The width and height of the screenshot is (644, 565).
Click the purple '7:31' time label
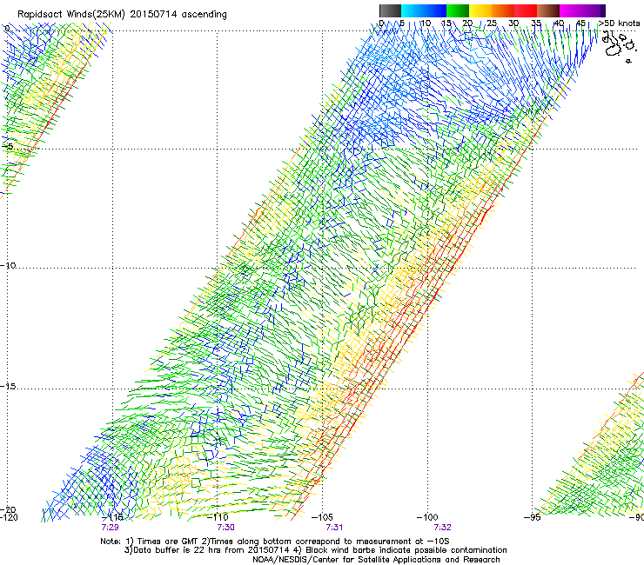click(334, 528)
